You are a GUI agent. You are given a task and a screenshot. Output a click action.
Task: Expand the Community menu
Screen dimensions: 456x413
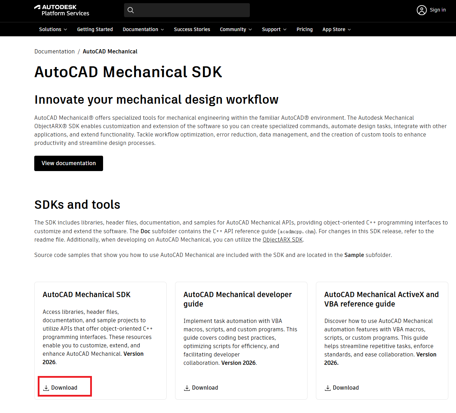pos(236,29)
